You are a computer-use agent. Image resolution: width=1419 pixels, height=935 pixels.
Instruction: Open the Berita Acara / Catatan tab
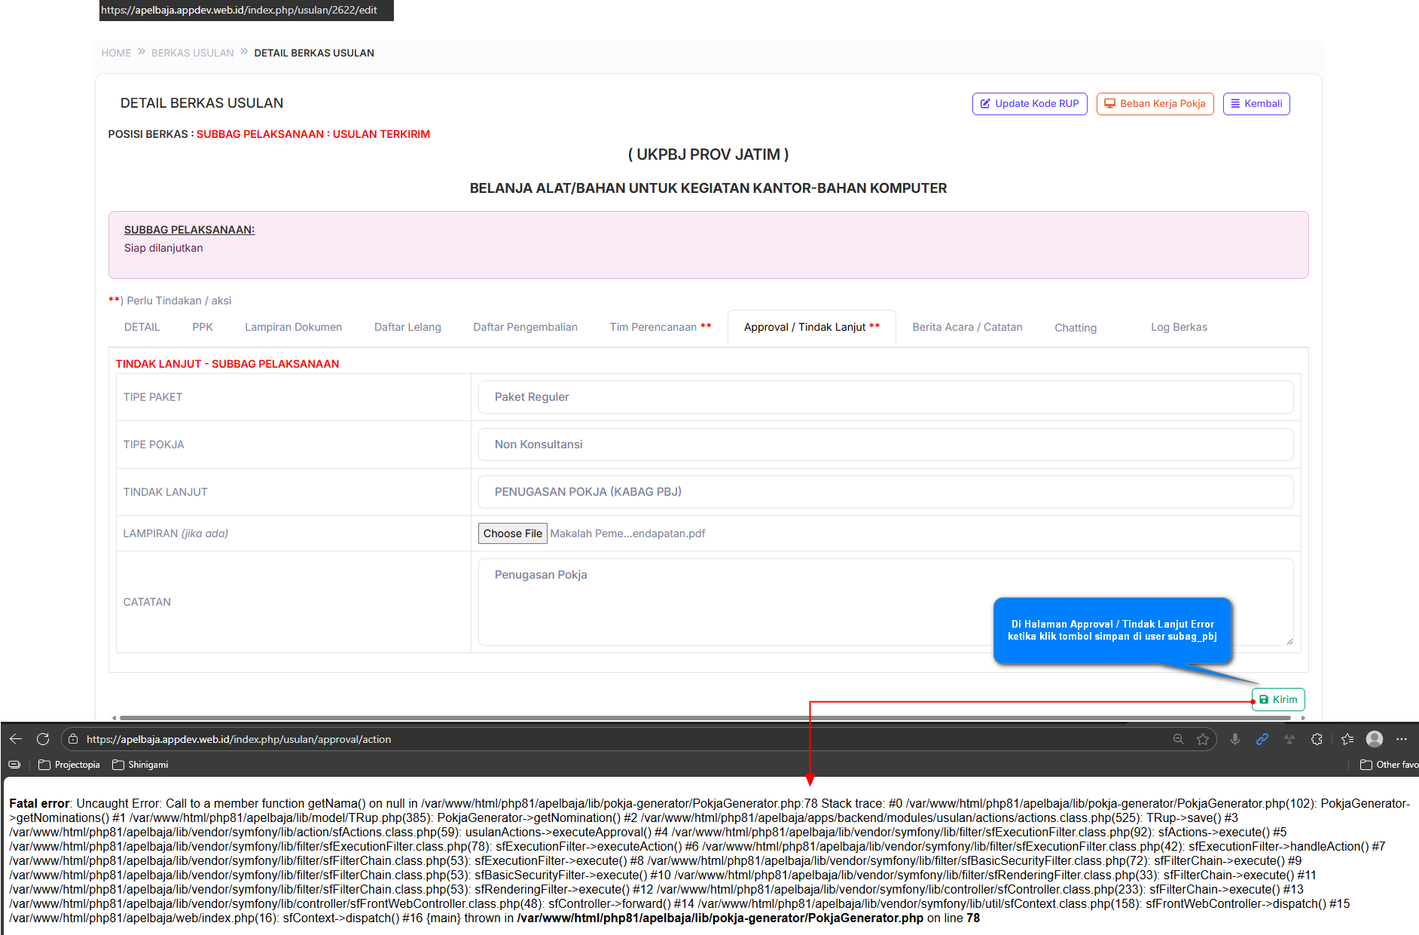[x=968, y=327]
